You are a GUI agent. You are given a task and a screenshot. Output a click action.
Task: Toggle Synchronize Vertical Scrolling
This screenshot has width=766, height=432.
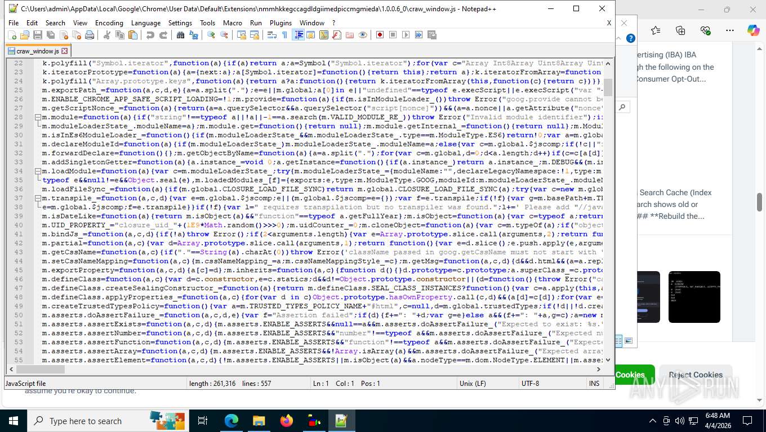coord(242,35)
